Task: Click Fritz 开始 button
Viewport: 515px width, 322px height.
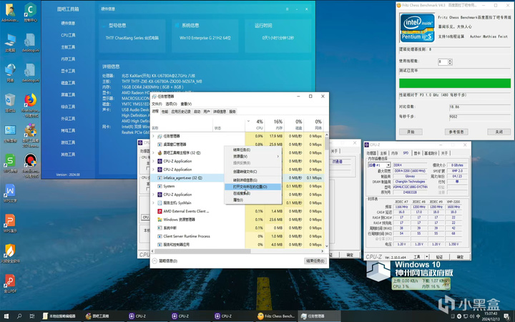Action: (x=411, y=132)
